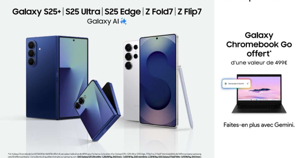Select the Z Fold7 heading text
The width and height of the screenshot is (301, 158).
pos(159,12)
